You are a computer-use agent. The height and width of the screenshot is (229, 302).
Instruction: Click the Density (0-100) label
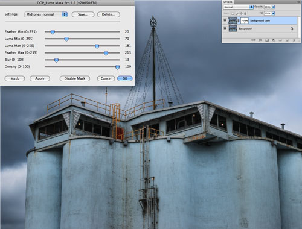pyautogui.click(x=17, y=66)
